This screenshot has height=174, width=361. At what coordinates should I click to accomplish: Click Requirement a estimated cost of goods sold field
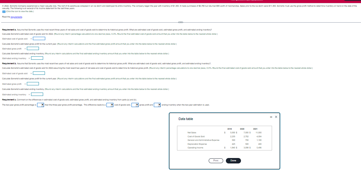click(39, 38)
